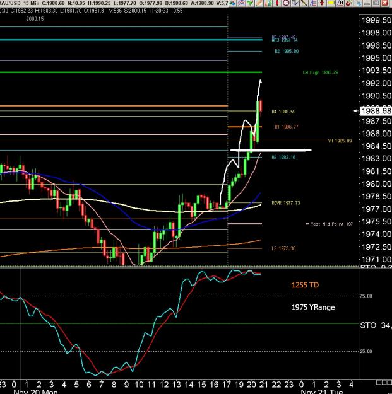Click the green bars toolbar icon
Viewport: 392px width, 394px height.
point(268,3)
